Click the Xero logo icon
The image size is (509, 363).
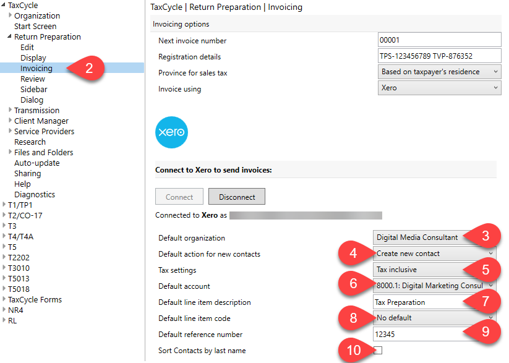tap(171, 132)
